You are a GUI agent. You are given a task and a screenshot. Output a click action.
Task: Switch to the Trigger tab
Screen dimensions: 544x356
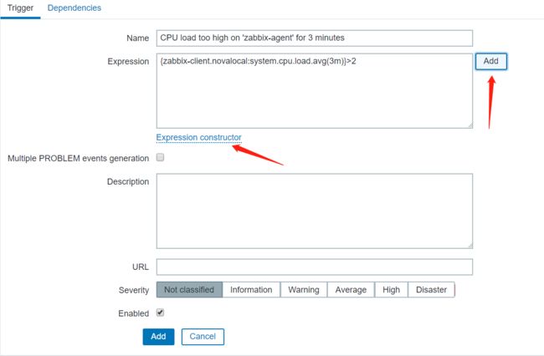pyautogui.click(x=20, y=8)
